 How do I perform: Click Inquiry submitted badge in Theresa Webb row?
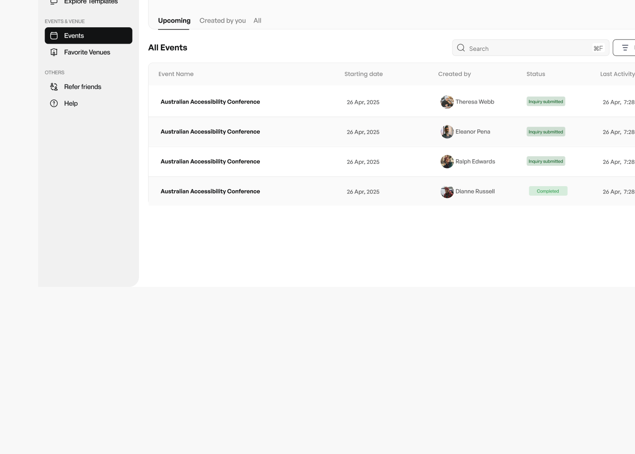pyautogui.click(x=546, y=102)
